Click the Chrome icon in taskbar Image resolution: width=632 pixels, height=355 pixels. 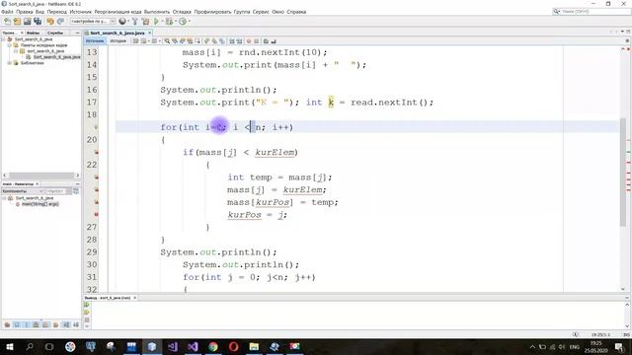(213, 346)
